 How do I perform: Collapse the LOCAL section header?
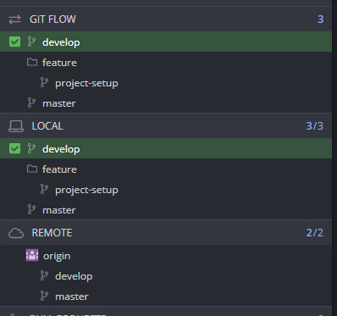coord(166,125)
